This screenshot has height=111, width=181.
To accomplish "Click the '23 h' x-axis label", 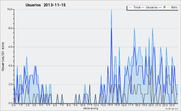I will pyautogui.click(x=172, y=105).
